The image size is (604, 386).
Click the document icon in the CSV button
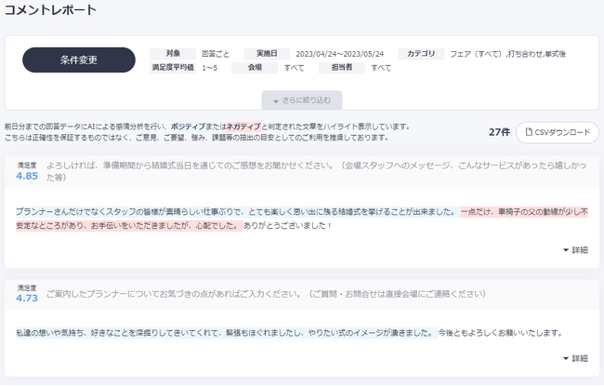click(529, 132)
